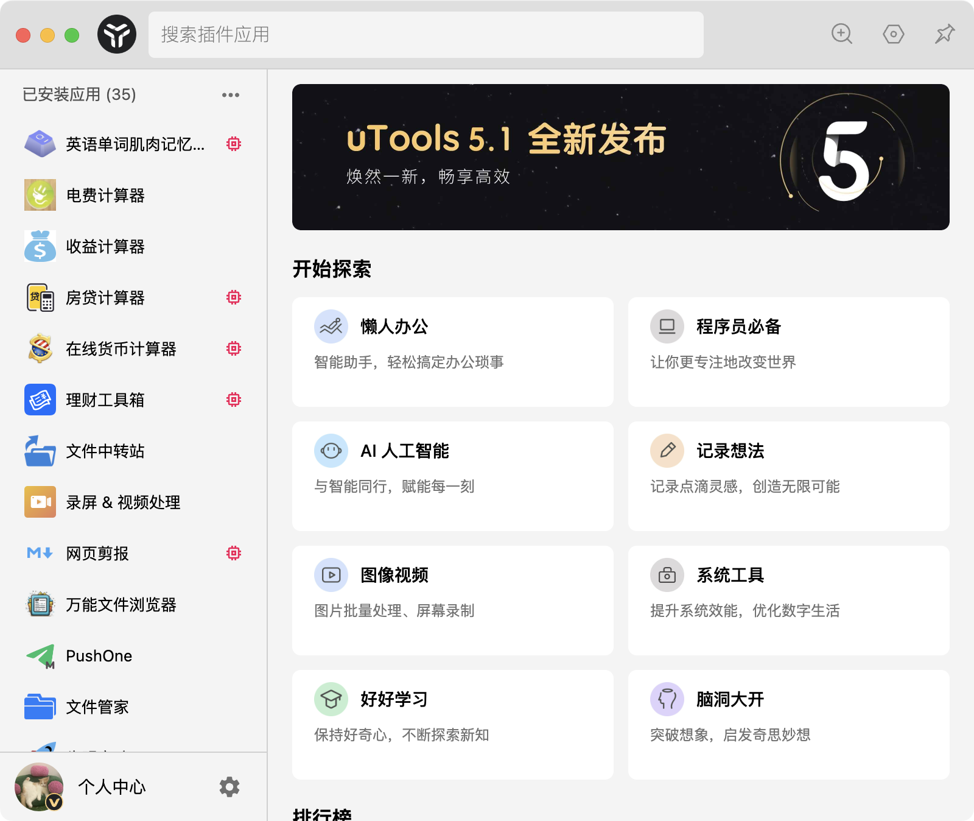
Task: Click the zoom-in magnifier icon
Action: tap(842, 33)
